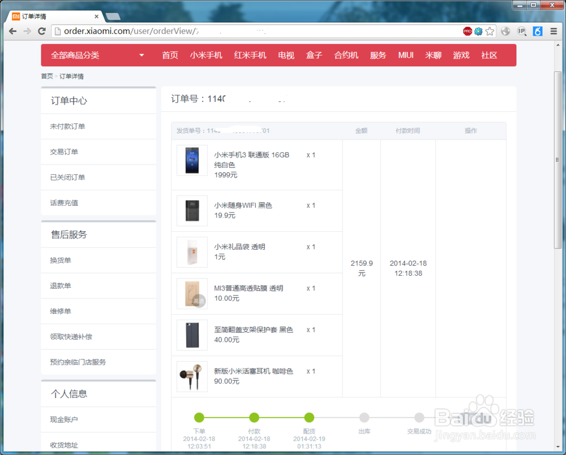Click the IP lookup extension icon
Viewport: 566px width, 455px height.
click(522, 31)
